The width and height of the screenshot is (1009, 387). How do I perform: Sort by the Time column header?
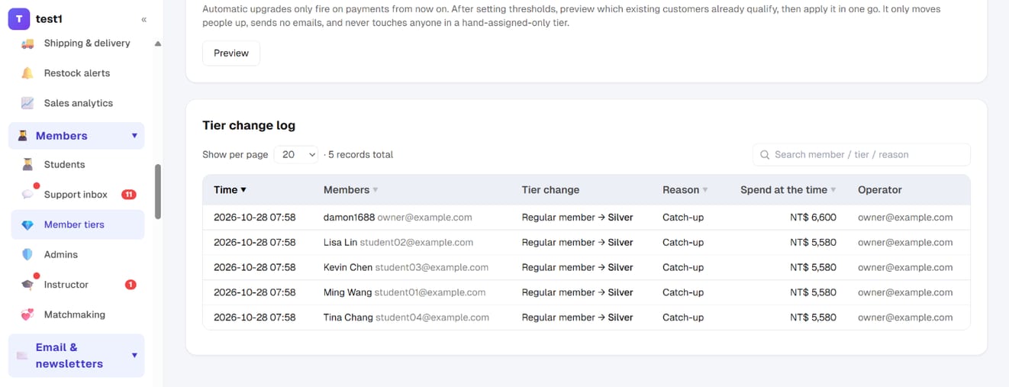230,190
